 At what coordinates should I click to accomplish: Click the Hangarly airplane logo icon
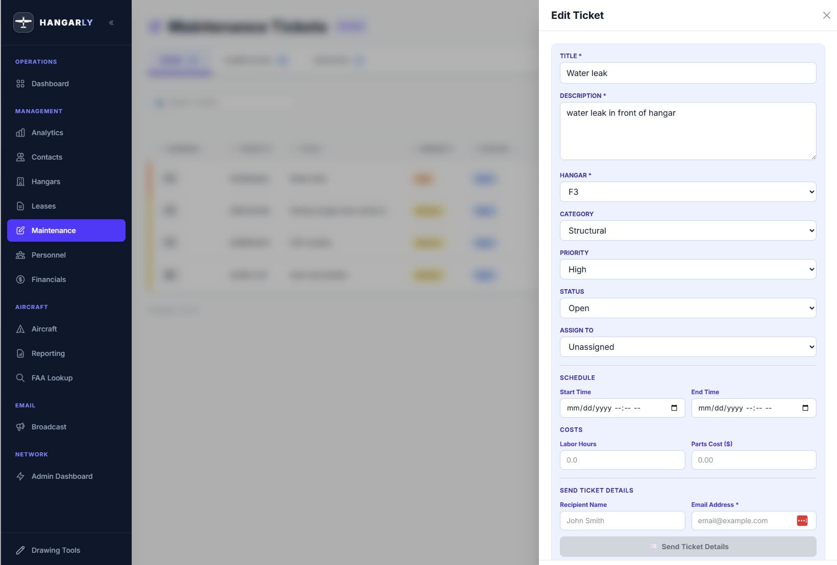(x=23, y=22)
